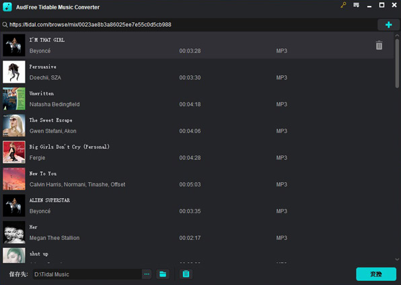The width and height of the screenshot is (401, 285).
Task: Click the scroll-up arrow of the list
Action: click(397, 36)
